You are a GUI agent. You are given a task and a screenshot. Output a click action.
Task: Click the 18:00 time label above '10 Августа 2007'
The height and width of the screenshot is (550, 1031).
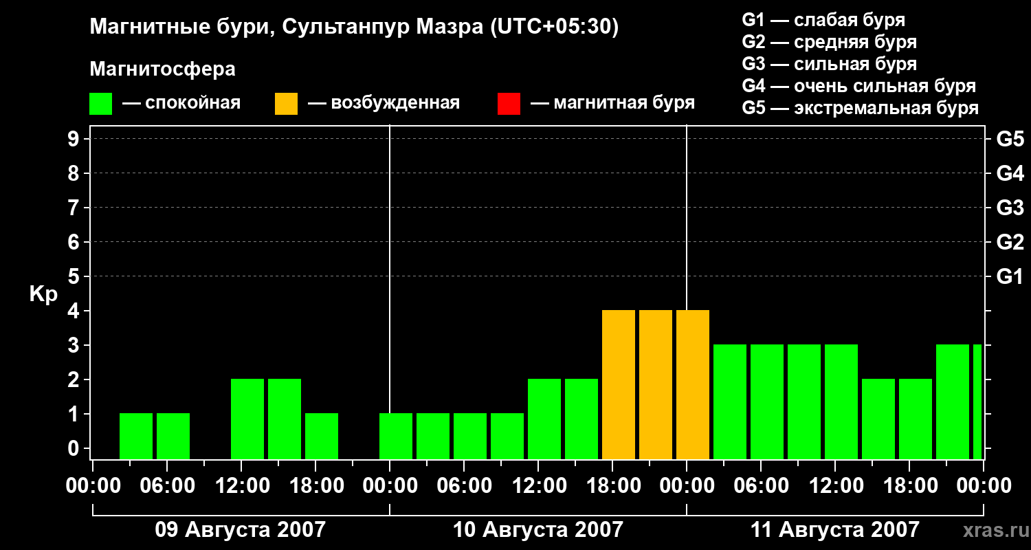coord(612,486)
